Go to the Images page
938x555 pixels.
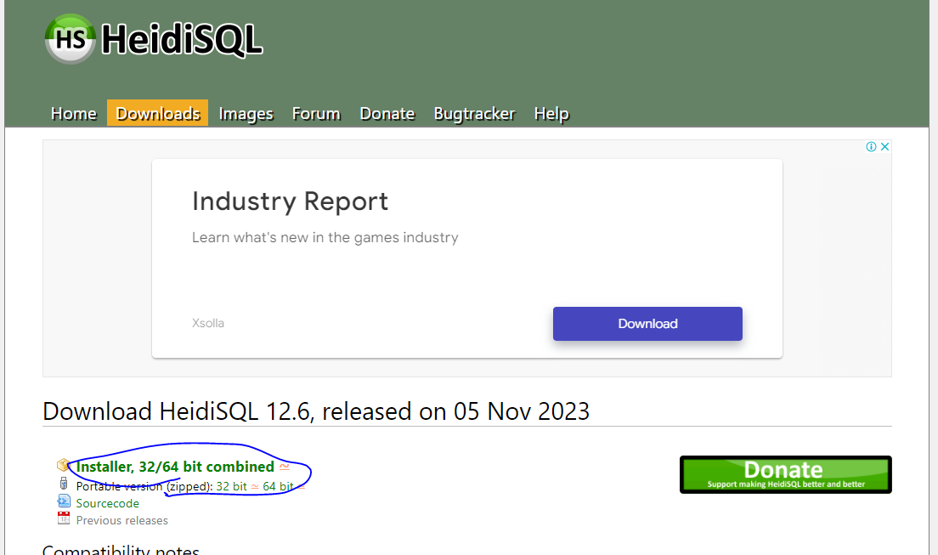246,113
